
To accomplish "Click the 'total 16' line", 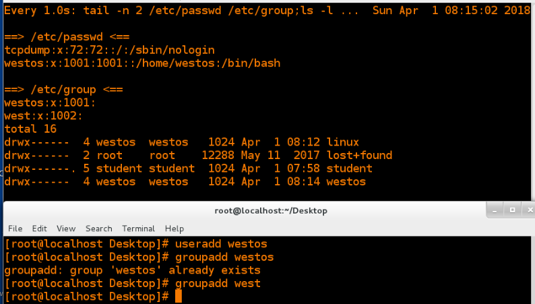I will (30, 129).
